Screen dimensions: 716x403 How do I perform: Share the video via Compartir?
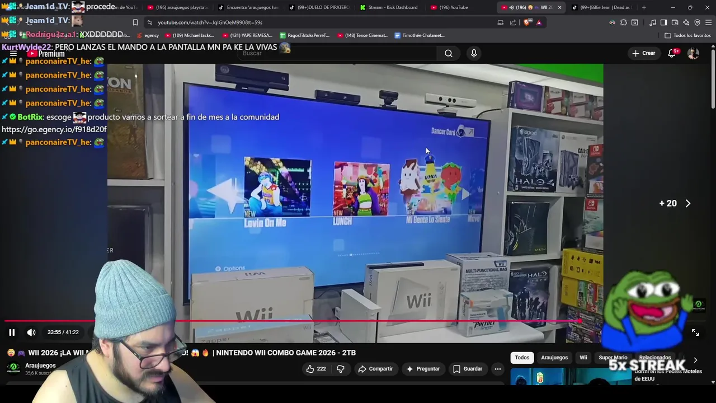[x=375, y=369]
